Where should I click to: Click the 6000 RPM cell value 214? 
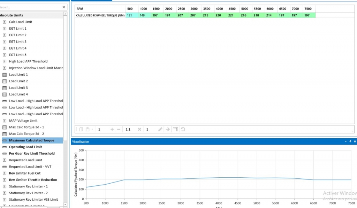point(271,15)
